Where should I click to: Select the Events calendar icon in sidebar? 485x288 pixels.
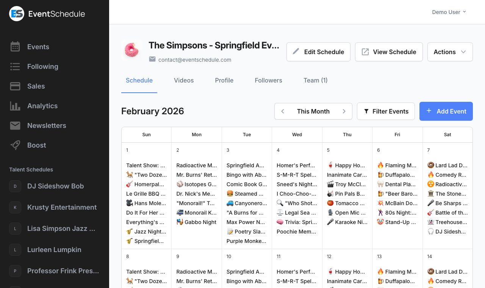point(15,47)
